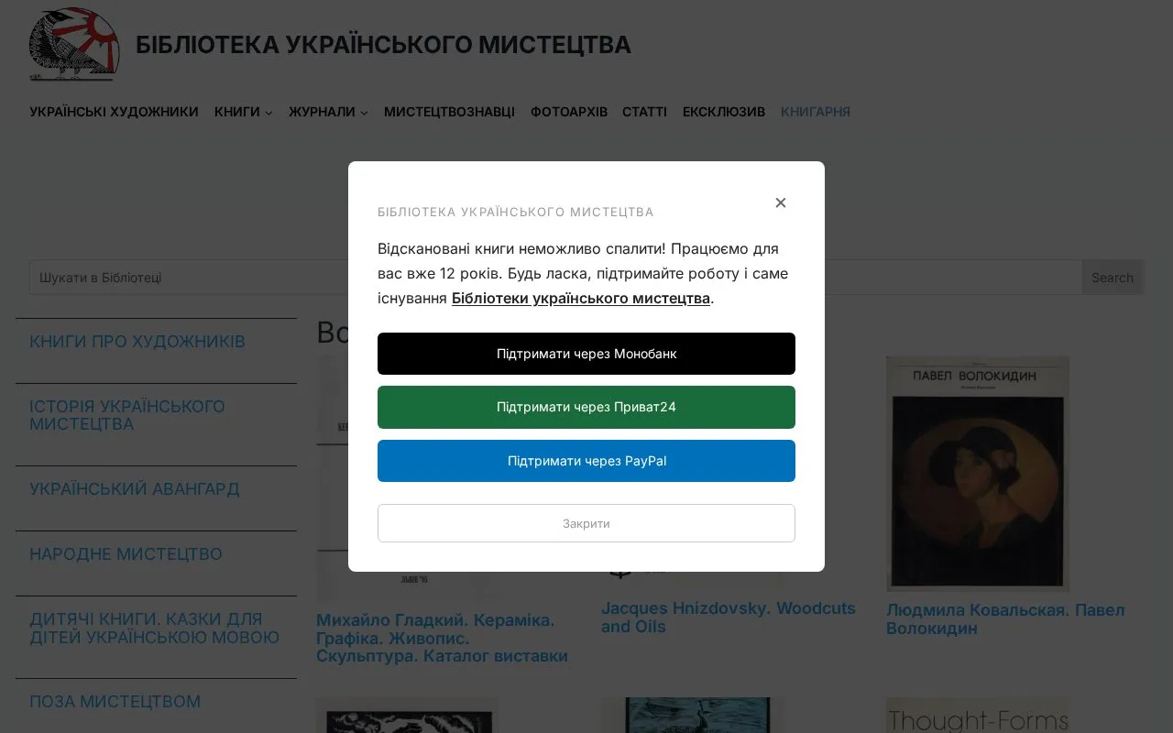1173x733 pixels.
Task: Click the Search button
Action: coord(1113,278)
